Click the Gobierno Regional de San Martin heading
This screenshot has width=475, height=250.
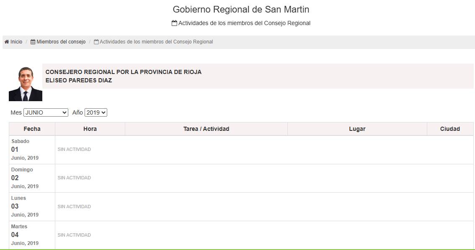[241, 9]
